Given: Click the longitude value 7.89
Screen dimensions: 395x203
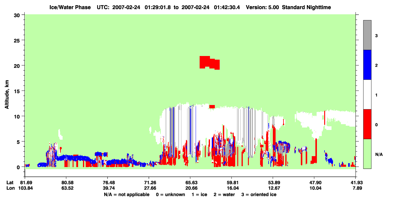Looking at the screenshot, I should [x=356, y=188].
